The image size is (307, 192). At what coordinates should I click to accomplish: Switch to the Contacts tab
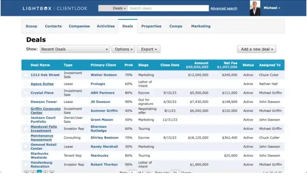click(53, 26)
